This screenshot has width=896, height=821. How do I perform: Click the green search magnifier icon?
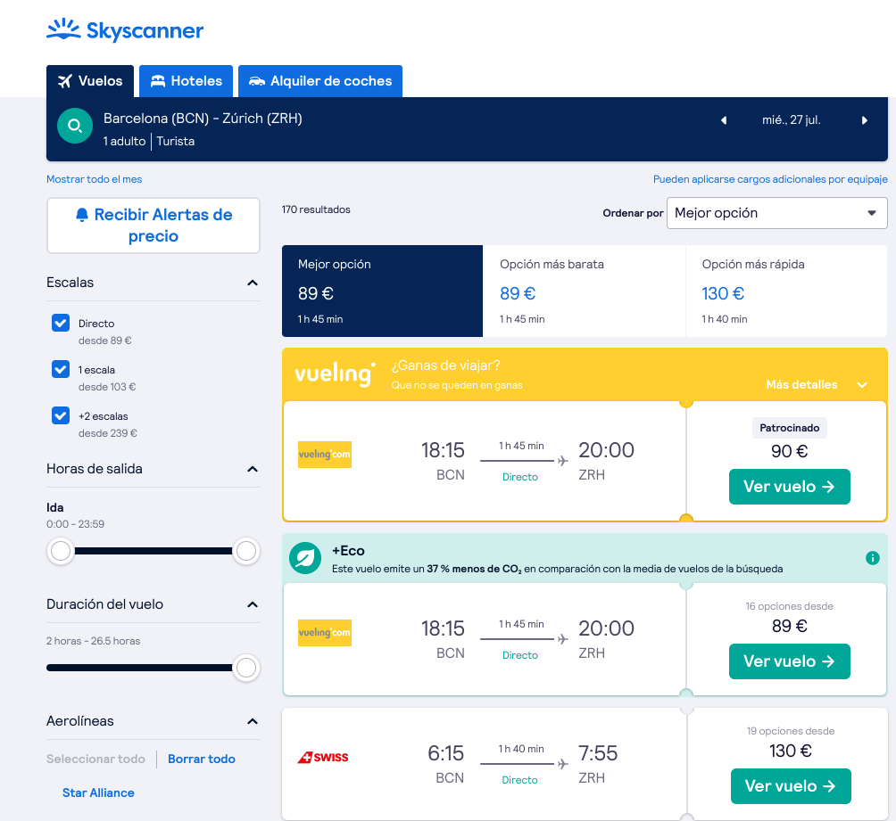coord(75,126)
